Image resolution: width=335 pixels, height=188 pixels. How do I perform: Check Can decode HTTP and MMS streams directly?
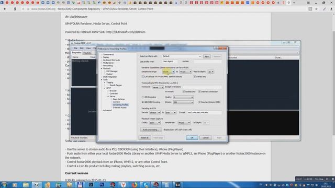(143, 77)
